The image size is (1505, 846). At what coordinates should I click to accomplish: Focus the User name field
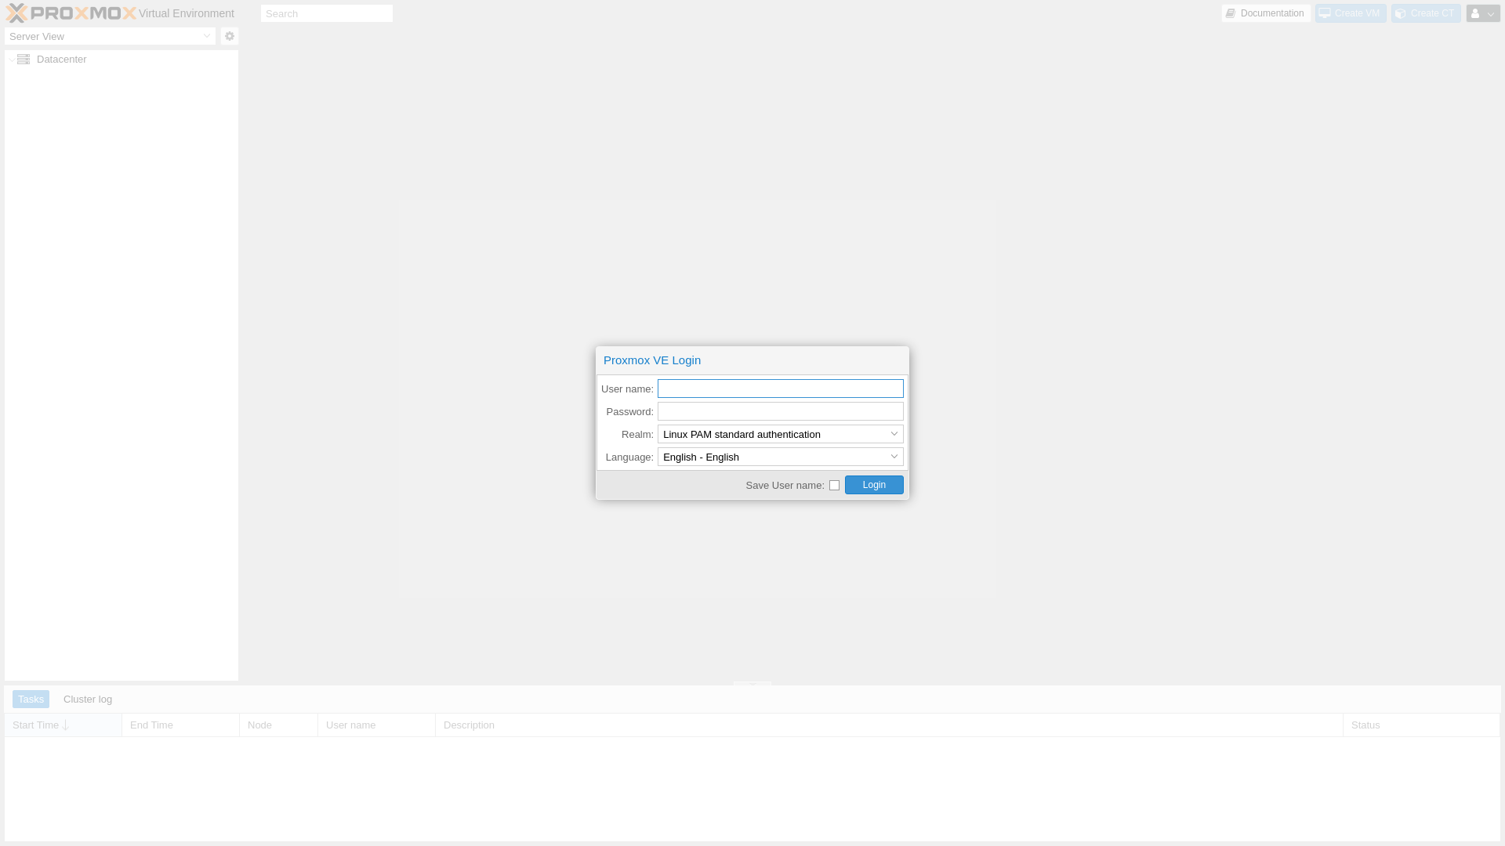(x=781, y=389)
